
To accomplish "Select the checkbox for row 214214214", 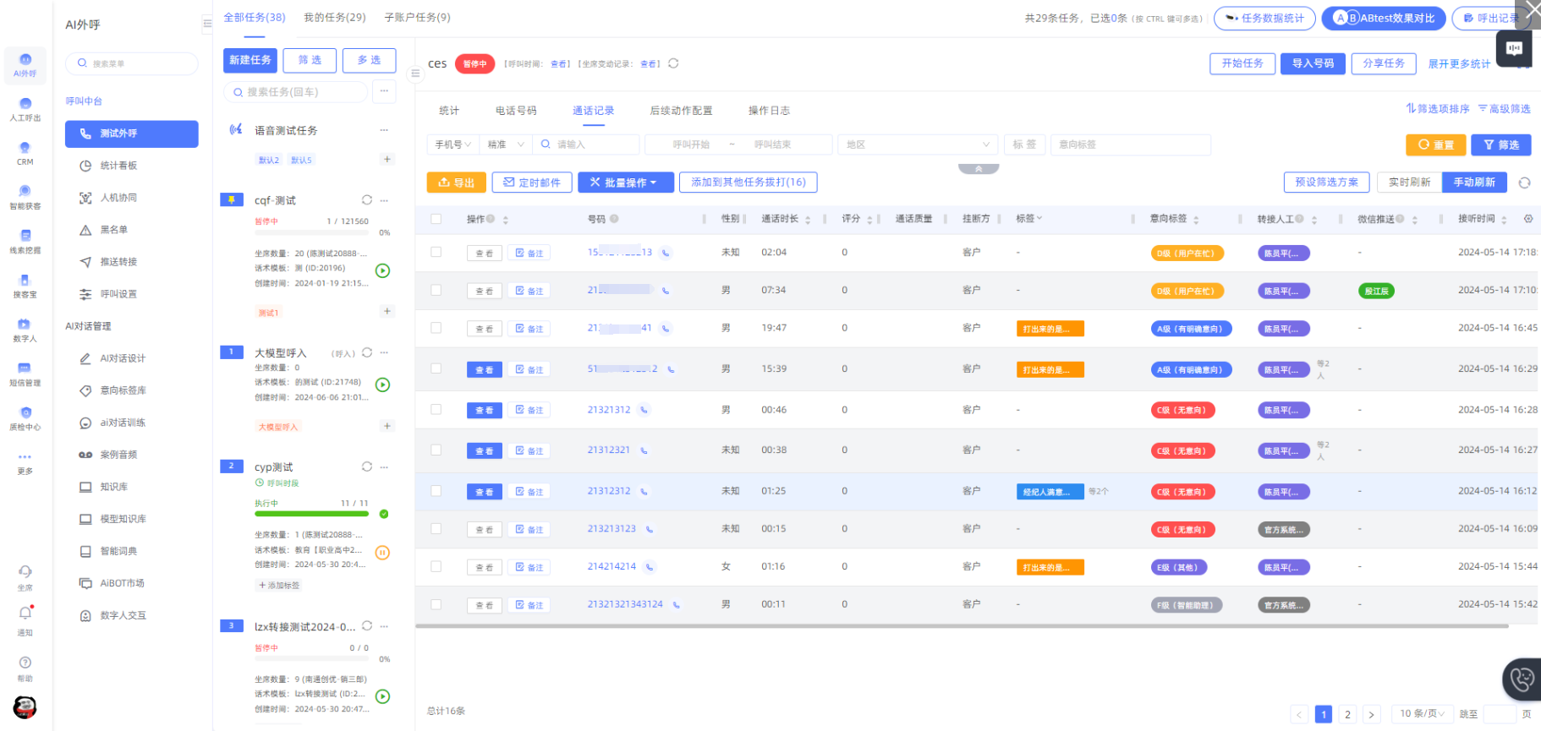I will 436,566.
